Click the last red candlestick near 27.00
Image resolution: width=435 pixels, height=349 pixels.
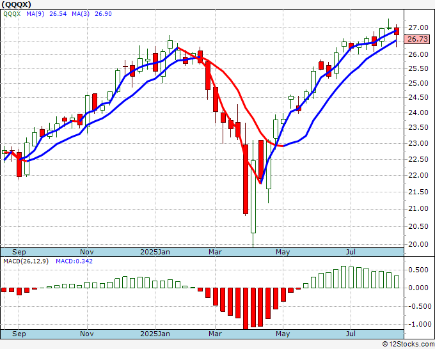pyautogui.click(x=397, y=31)
